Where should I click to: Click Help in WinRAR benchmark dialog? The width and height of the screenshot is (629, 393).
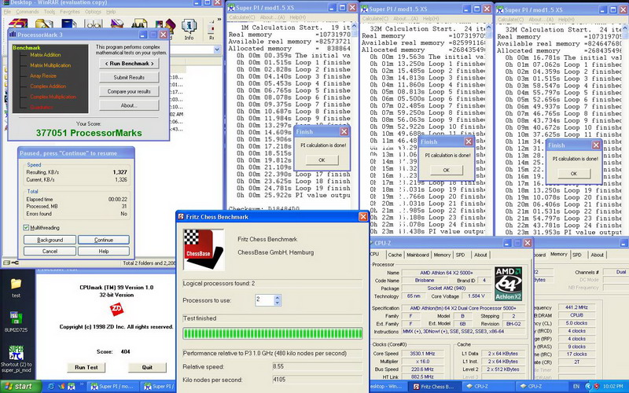tap(104, 251)
